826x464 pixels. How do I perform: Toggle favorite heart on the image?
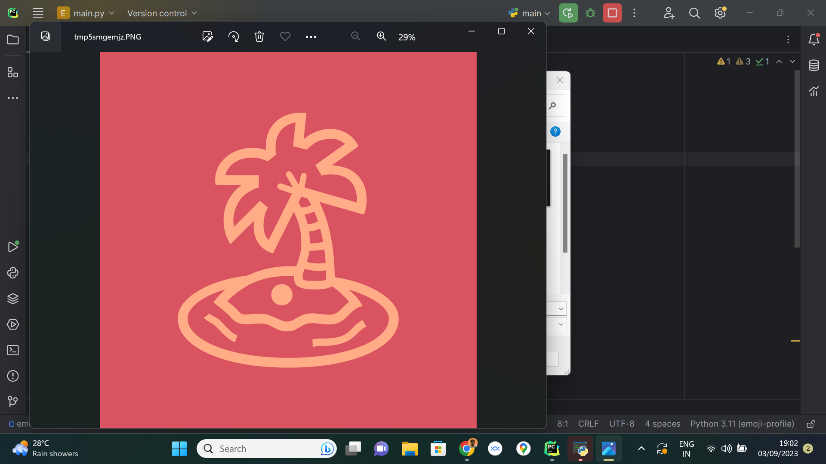pos(285,37)
